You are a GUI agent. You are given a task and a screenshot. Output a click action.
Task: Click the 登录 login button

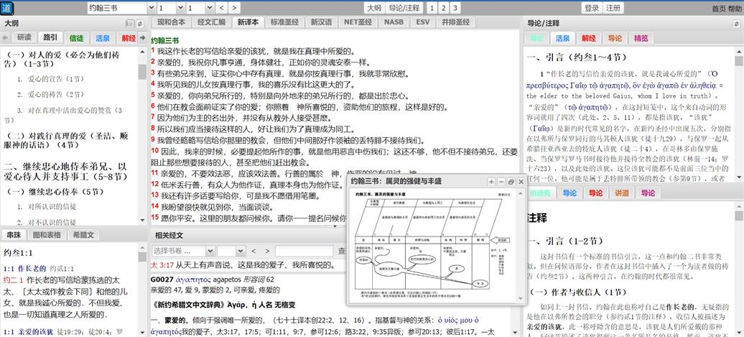coord(592,8)
